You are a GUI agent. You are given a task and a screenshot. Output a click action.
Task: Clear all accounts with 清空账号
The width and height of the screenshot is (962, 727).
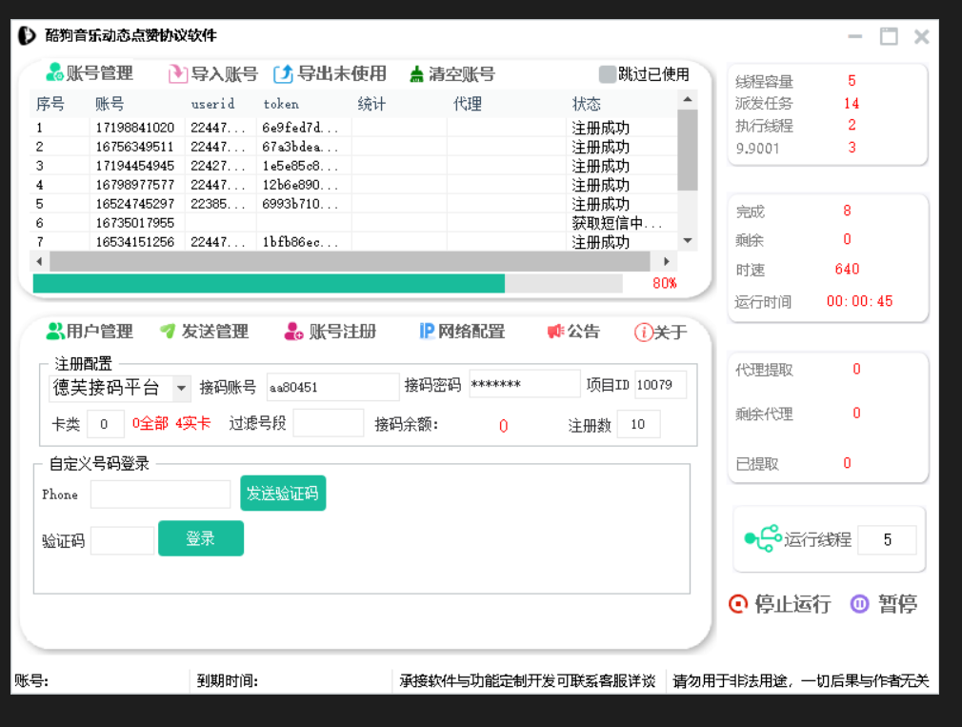point(416,74)
